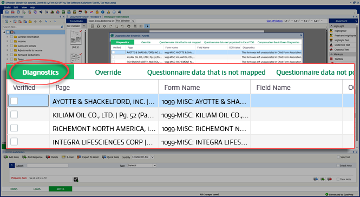Click the rotate counterclockwise icon in viewer toolbar
Screen dimensions: 360x197
coord(122,26)
